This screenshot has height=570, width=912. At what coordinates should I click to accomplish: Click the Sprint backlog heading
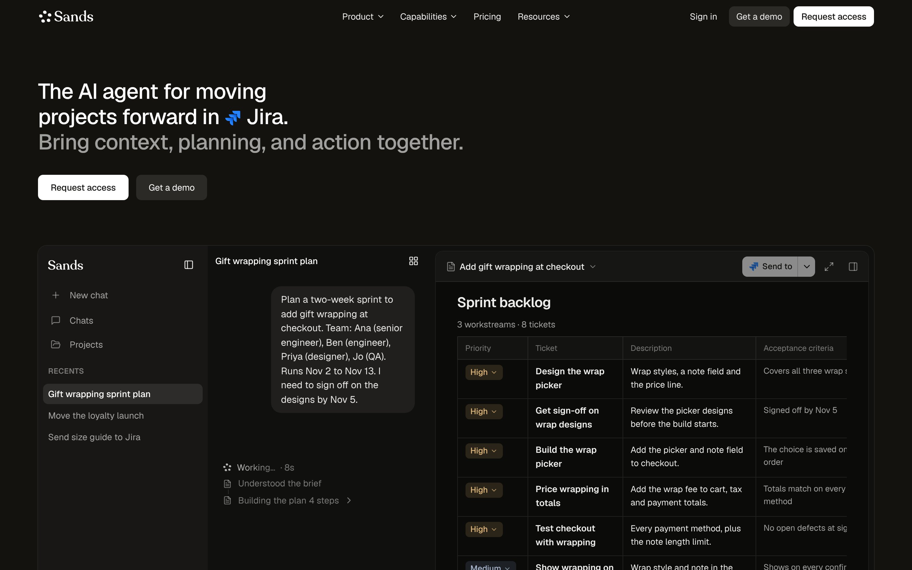coord(504,302)
